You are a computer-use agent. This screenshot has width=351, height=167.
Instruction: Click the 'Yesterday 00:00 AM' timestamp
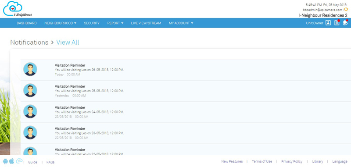tap(70, 96)
